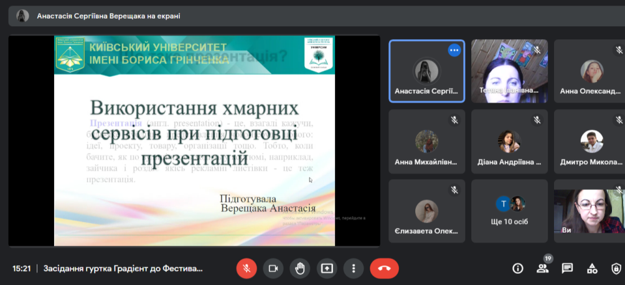Select Єлизавета Олек... participant tile
This screenshot has width=625, height=285.
tap(427, 211)
